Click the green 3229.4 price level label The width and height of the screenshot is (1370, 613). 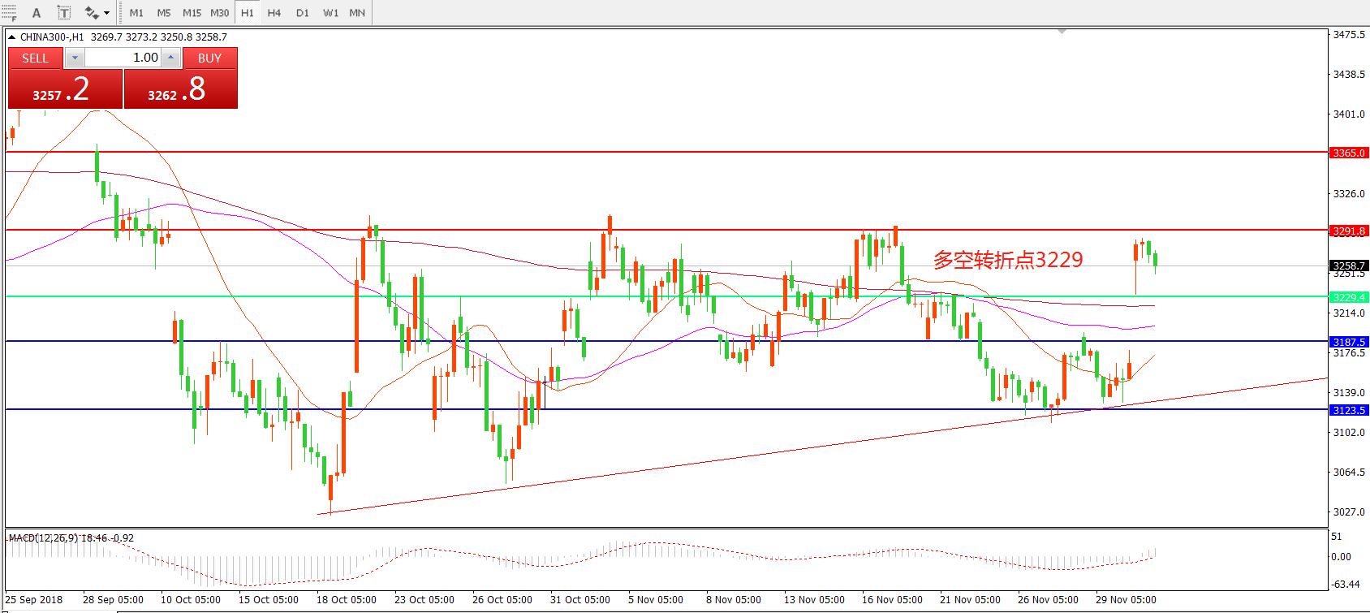click(1349, 297)
